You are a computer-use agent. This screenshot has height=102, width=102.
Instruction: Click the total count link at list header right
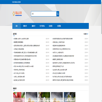pyautogui.click(x=86, y=34)
